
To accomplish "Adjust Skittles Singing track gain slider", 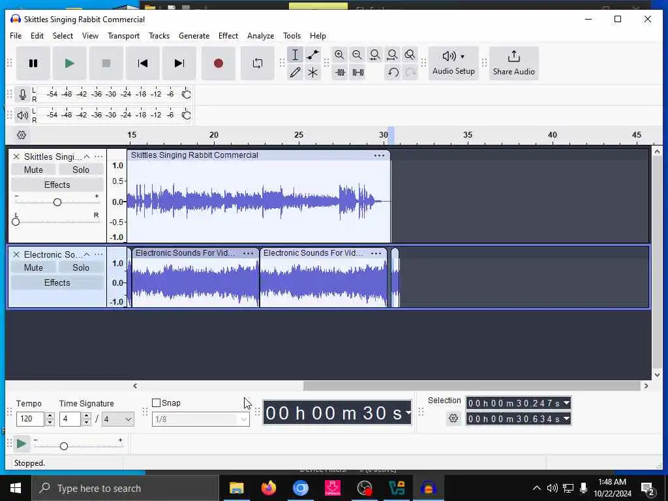I will (57, 202).
